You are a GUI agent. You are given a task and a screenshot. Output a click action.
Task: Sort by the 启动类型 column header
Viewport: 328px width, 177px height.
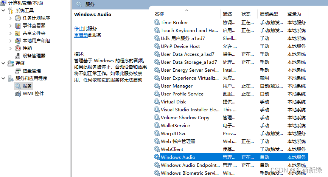coord(270,14)
